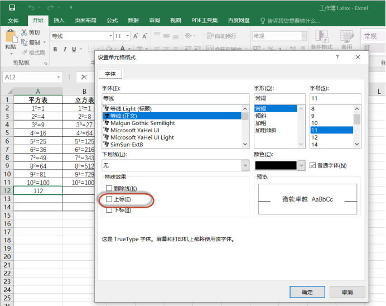386x306 pixels.
Task: Open the ribbon font name dropdown
Action: (x=111, y=36)
